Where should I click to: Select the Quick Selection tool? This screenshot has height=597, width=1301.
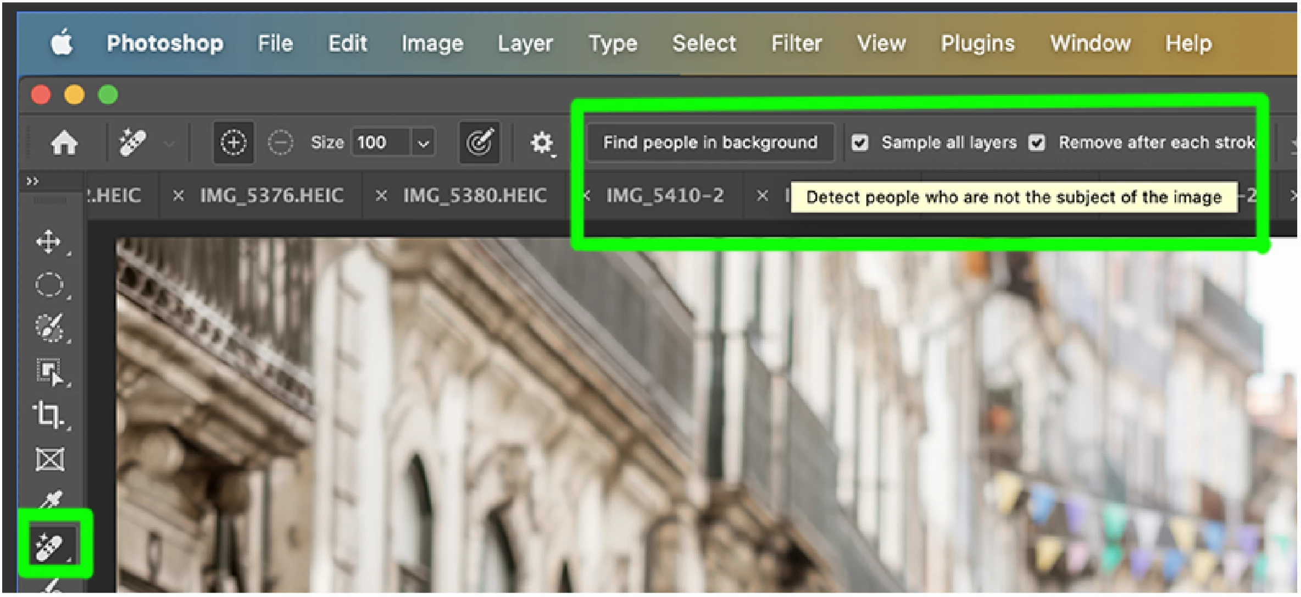(49, 328)
